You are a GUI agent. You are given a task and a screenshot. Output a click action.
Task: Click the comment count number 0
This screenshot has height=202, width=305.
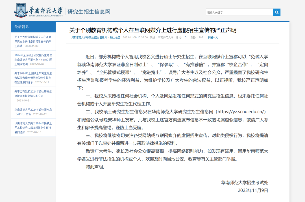[186, 38]
